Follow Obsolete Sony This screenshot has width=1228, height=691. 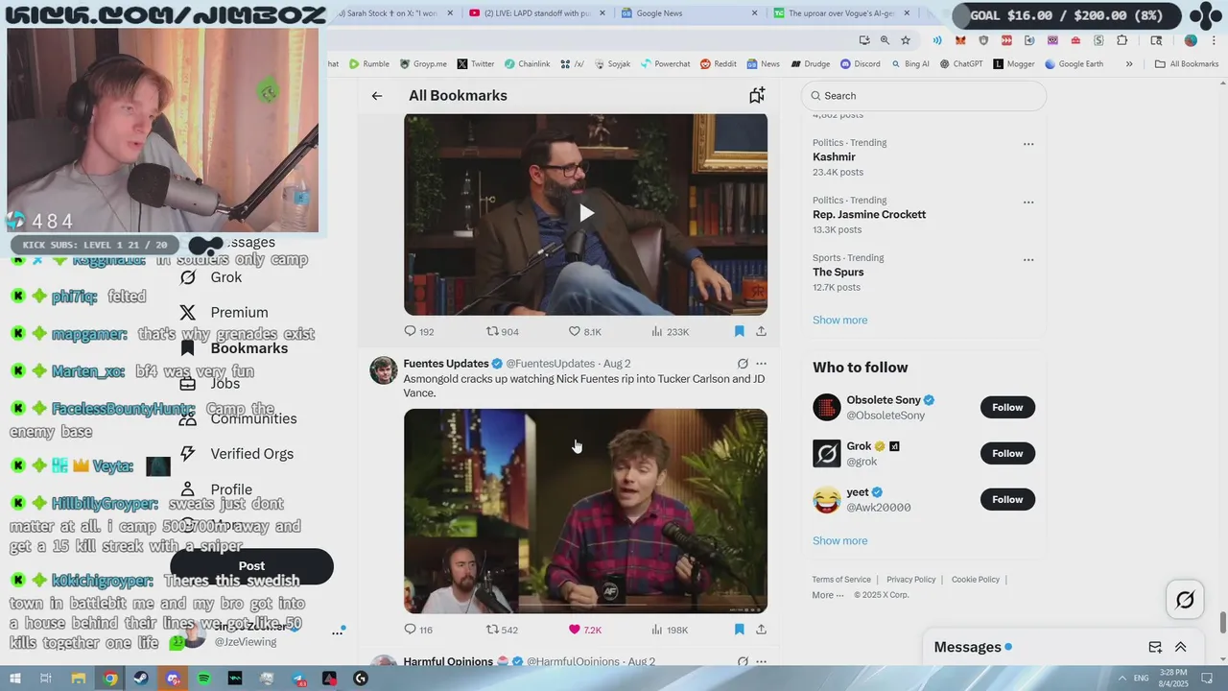pyautogui.click(x=1007, y=407)
